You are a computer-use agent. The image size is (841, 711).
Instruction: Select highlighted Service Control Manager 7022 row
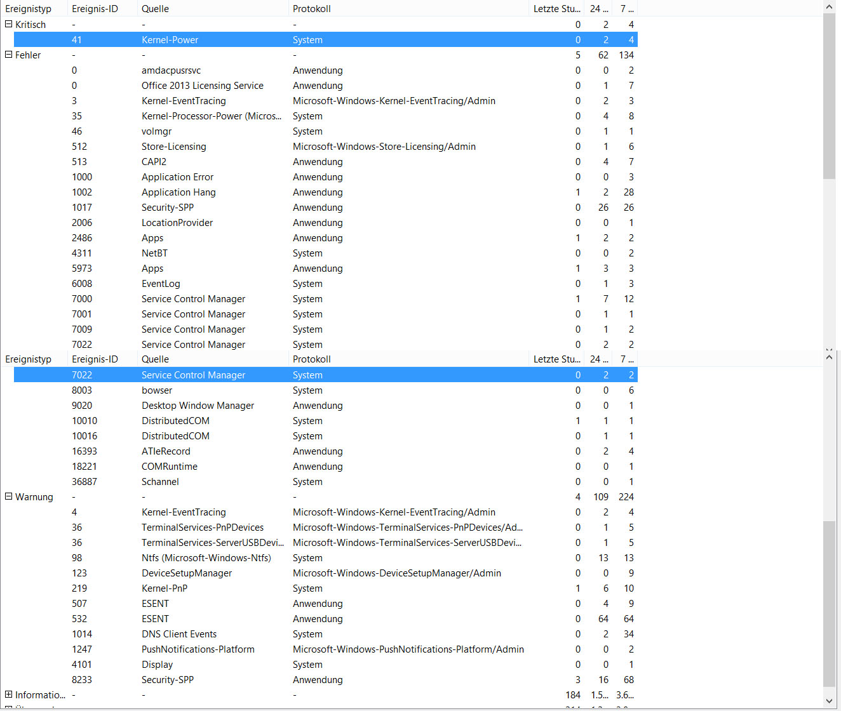pos(325,375)
